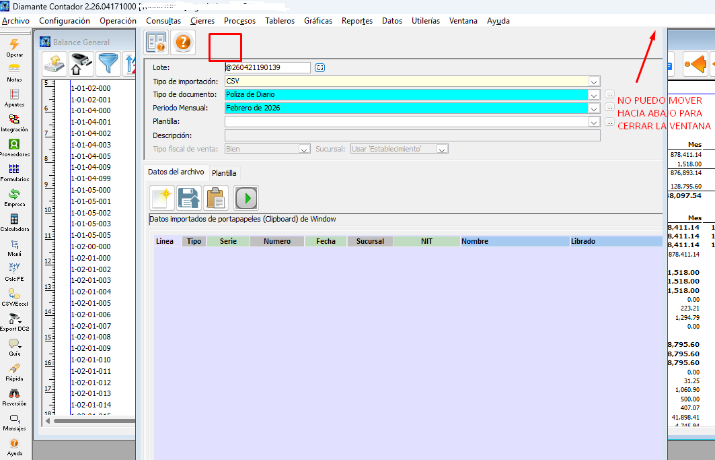The width and height of the screenshot is (715, 460).
Task: Click the ellipsis button beside Tipo de documento
Action: (x=609, y=95)
